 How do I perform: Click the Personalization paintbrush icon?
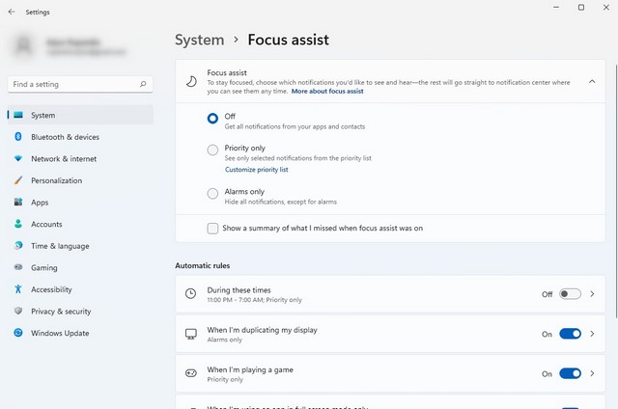point(18,180)
